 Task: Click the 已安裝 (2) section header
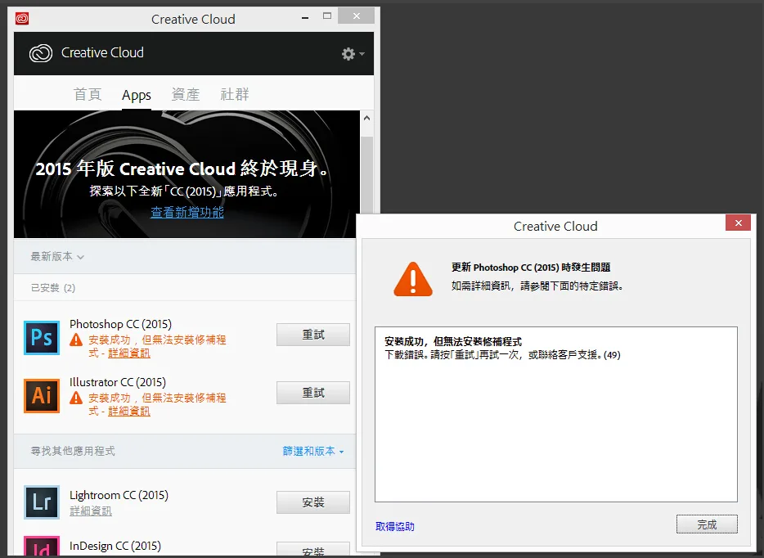tap(53, 288)
